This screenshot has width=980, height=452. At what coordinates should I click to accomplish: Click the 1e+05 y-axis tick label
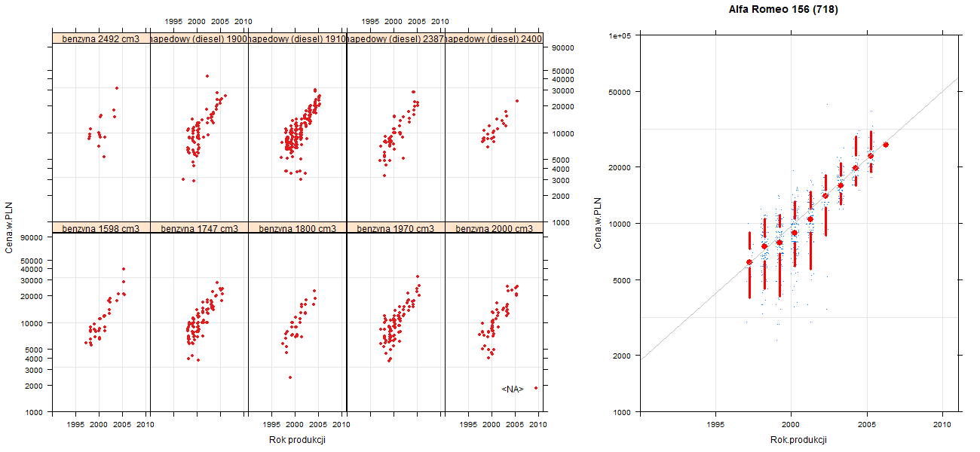[x=620, y=35]
